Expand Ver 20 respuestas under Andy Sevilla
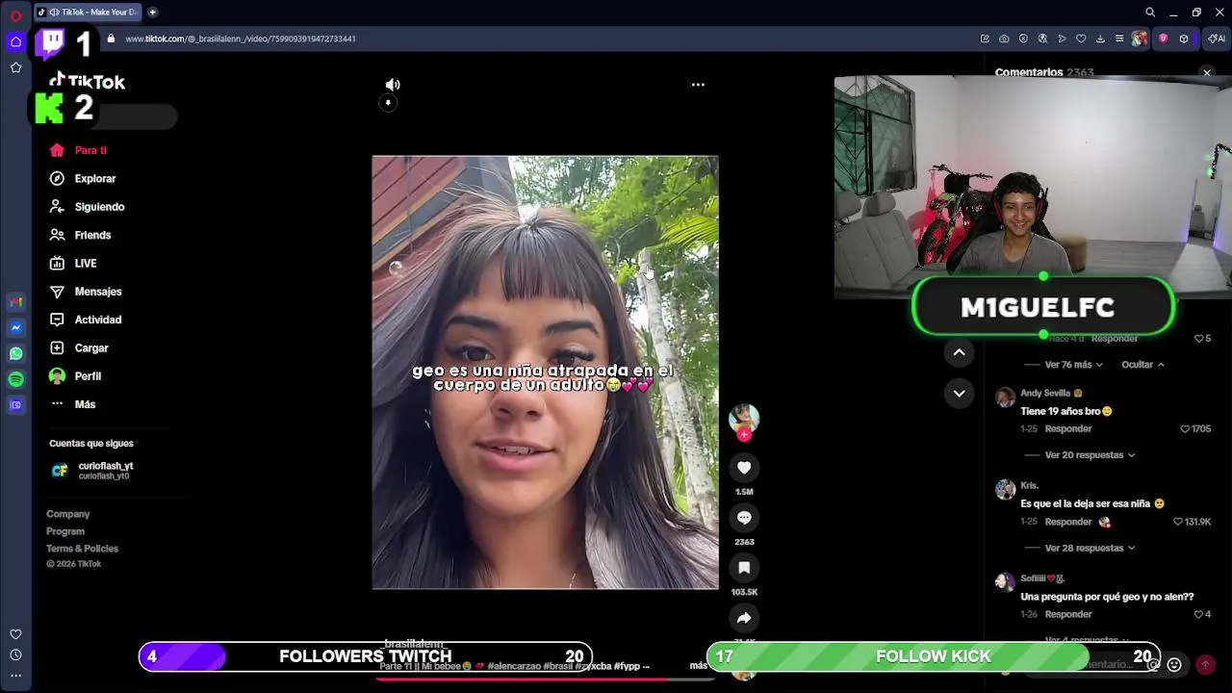1232x693 pixels. [x=1090, y=455]
